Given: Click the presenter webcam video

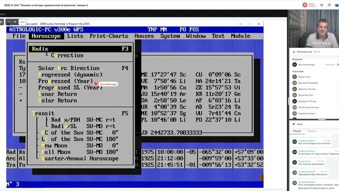Looking at the screenshot, I should pos(314,29).
